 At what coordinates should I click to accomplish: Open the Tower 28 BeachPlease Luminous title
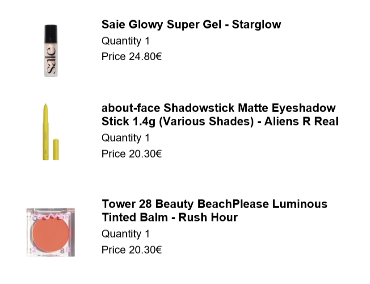pos(214,211)
